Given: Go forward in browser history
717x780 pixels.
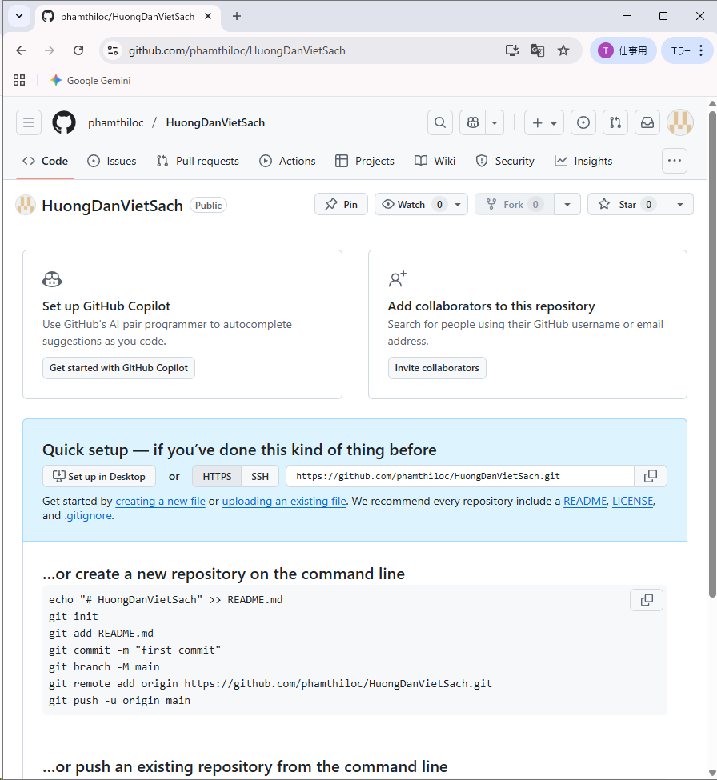Looking at the screenshot, I should point(50,50).
